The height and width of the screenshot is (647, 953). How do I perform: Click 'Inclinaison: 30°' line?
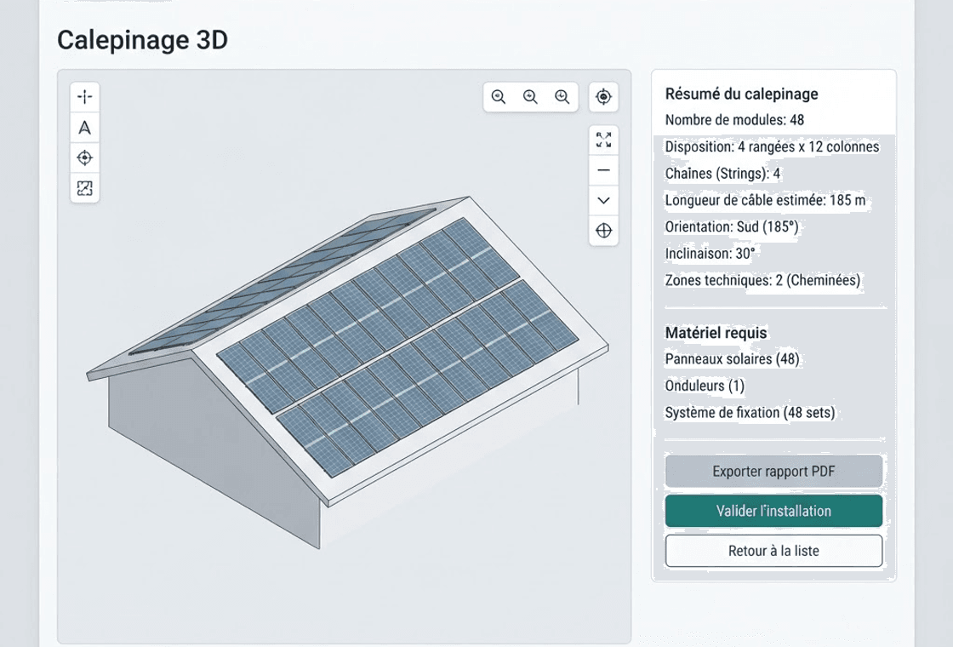point(710,254)
